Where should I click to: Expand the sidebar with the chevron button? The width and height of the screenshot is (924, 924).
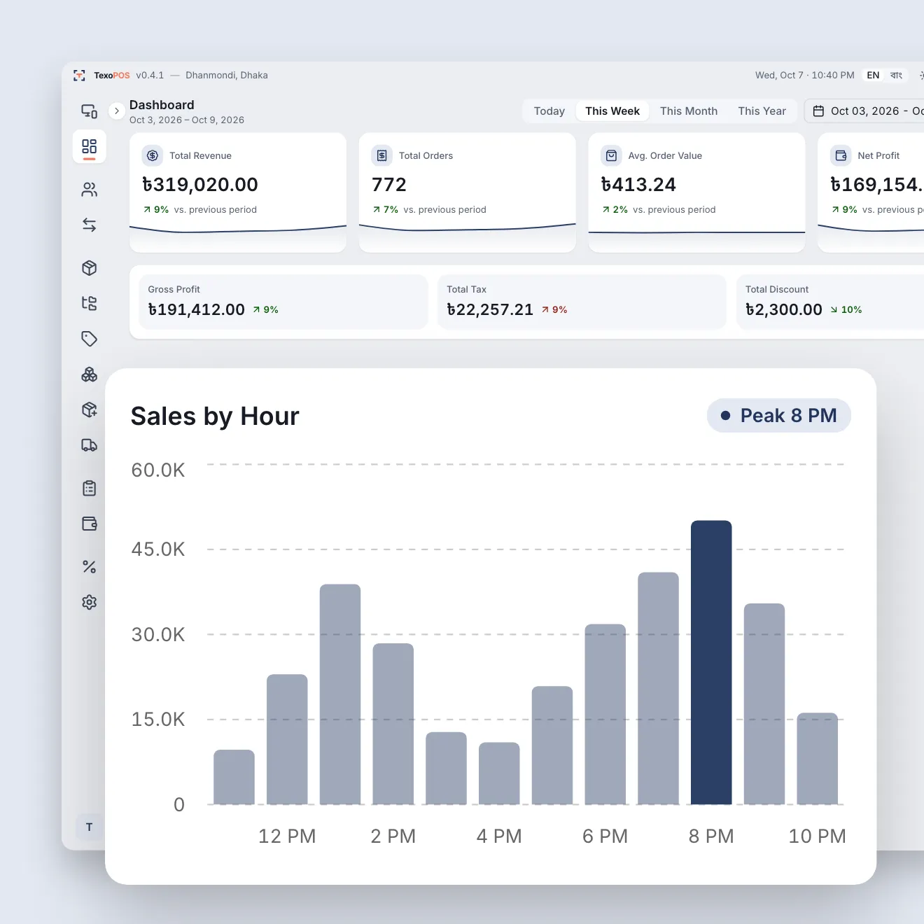click(117, 111)
